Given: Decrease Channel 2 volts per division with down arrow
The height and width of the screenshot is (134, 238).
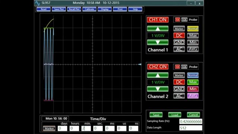Looking at the screenshot, I should tap(158, 89).
